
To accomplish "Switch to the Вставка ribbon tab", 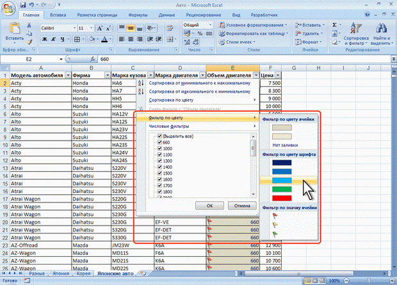I will [58, 15].
